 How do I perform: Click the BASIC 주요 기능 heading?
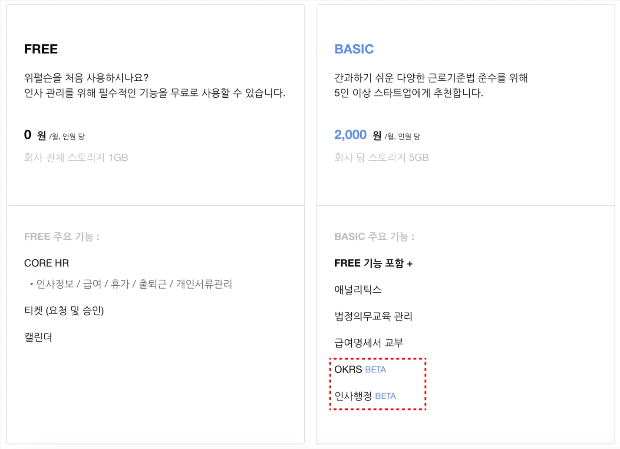coord(374,237)
